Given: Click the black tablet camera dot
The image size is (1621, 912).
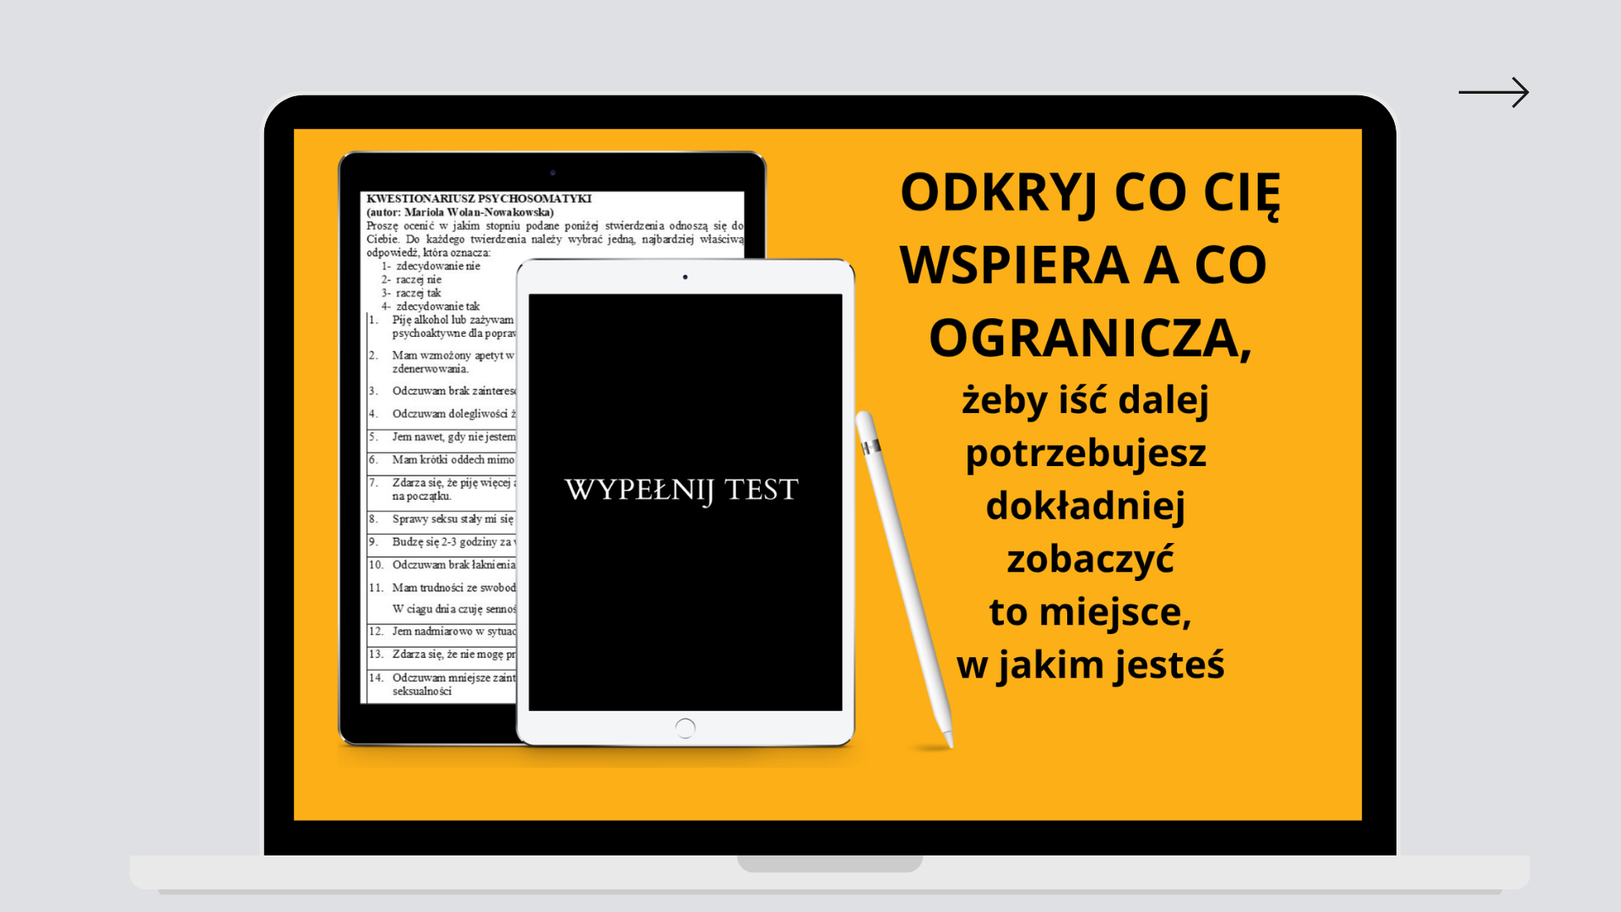Looking at the screenshot, I should point(552,173).
